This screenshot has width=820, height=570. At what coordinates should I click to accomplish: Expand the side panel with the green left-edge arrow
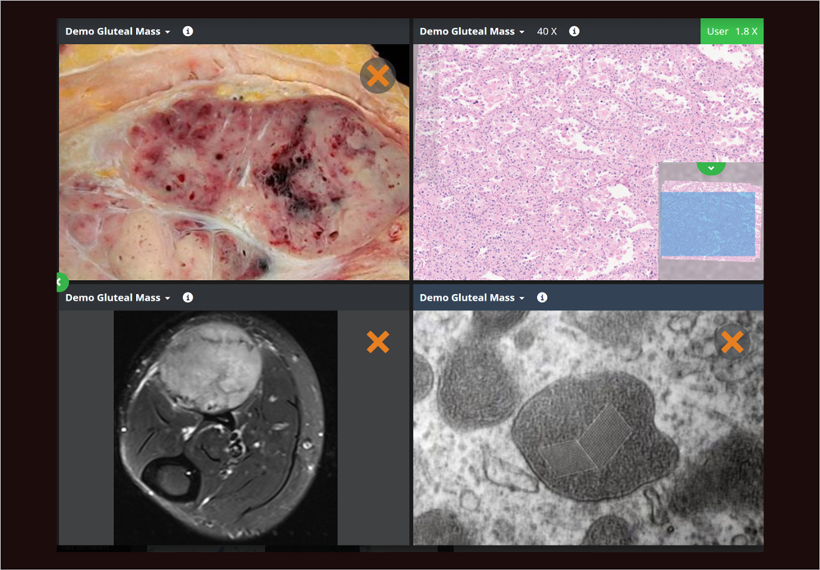click(x=61, y=282)
